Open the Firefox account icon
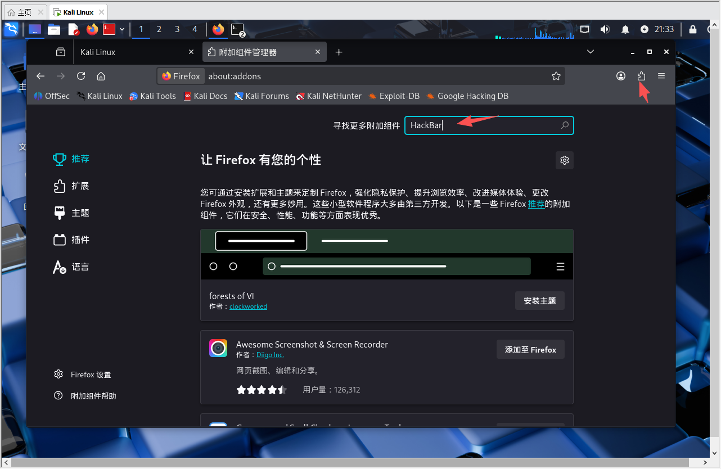 coord(621,76)
